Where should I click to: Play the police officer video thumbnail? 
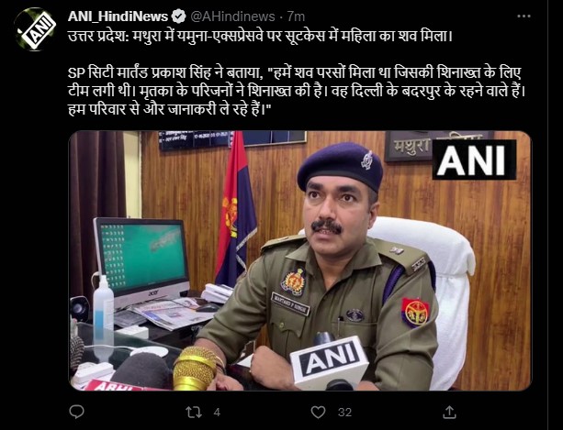pyautogui.click(x=299, y=260)
